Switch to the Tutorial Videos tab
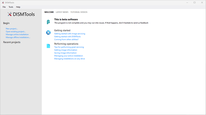This screenshot has width=206, height=115. point(79,12)
